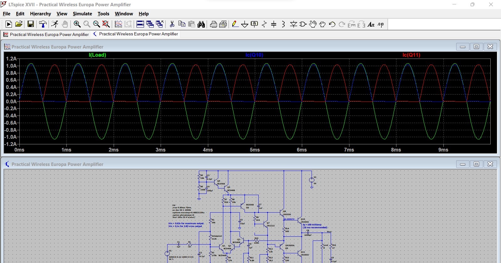Click the green I(Load) trace label
Viewport: 501px width, 263px height.
tap(97, 55)
